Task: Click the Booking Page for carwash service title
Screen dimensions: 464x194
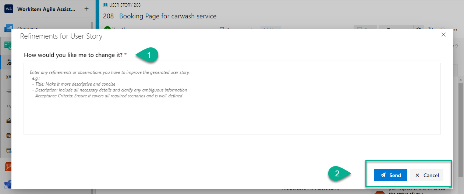Action: point(167,16)
